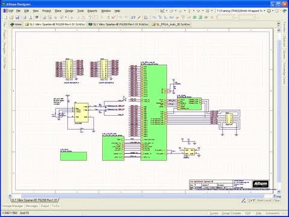Click the Home tab
The width and height of the screenshot is (289, 217).
coord(16,24)
